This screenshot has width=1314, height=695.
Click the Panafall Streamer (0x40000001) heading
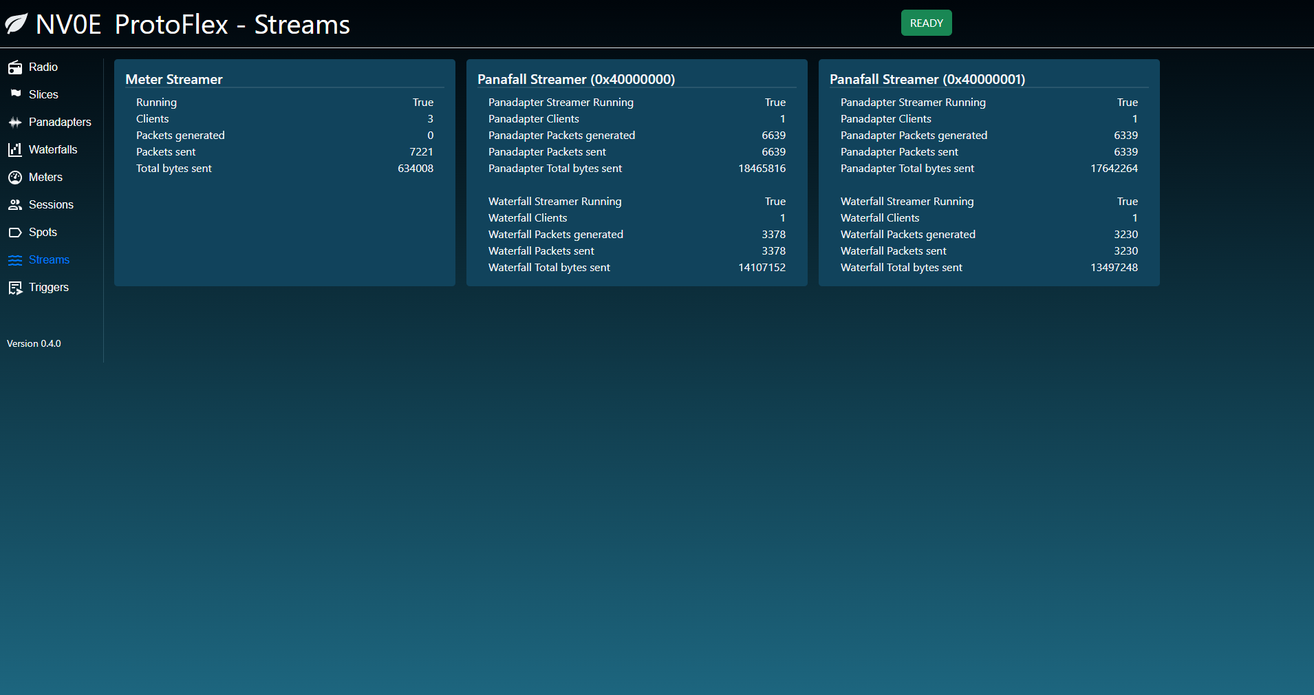927,79
